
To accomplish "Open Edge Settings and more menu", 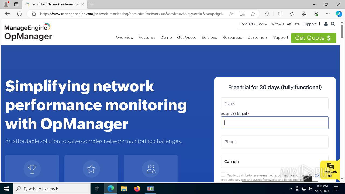I will [328, 14].
